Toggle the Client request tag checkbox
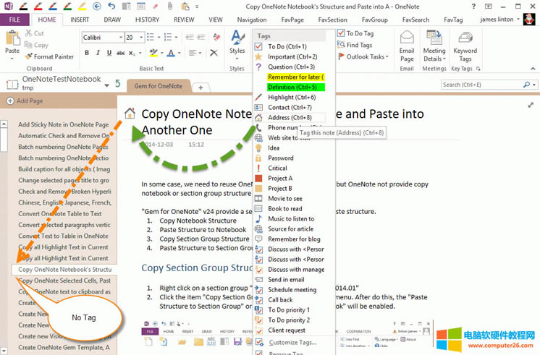This screenshot has width=540, height=355. pyautogui.click(x=259, y=330)
